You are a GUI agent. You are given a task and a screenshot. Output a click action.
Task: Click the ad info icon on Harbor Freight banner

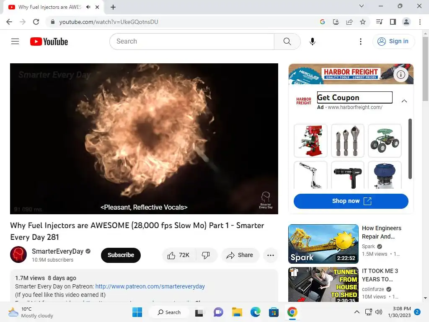point(401,75)
